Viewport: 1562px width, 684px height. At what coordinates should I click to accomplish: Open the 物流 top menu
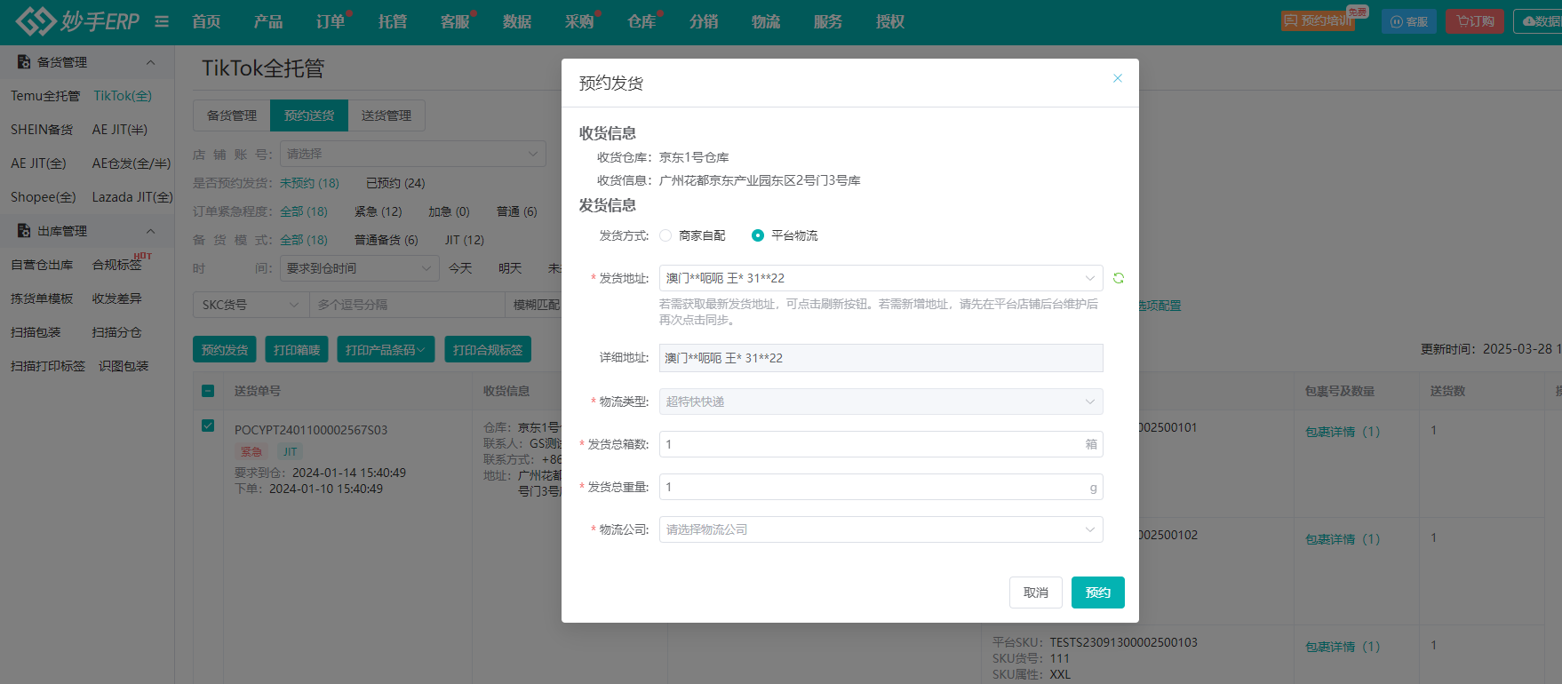(x=766, y=21)
